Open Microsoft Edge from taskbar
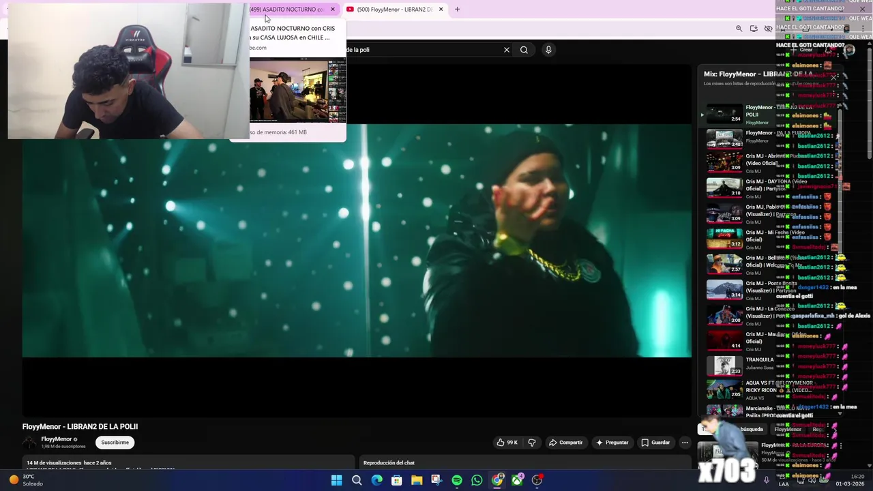 point(376,480)
